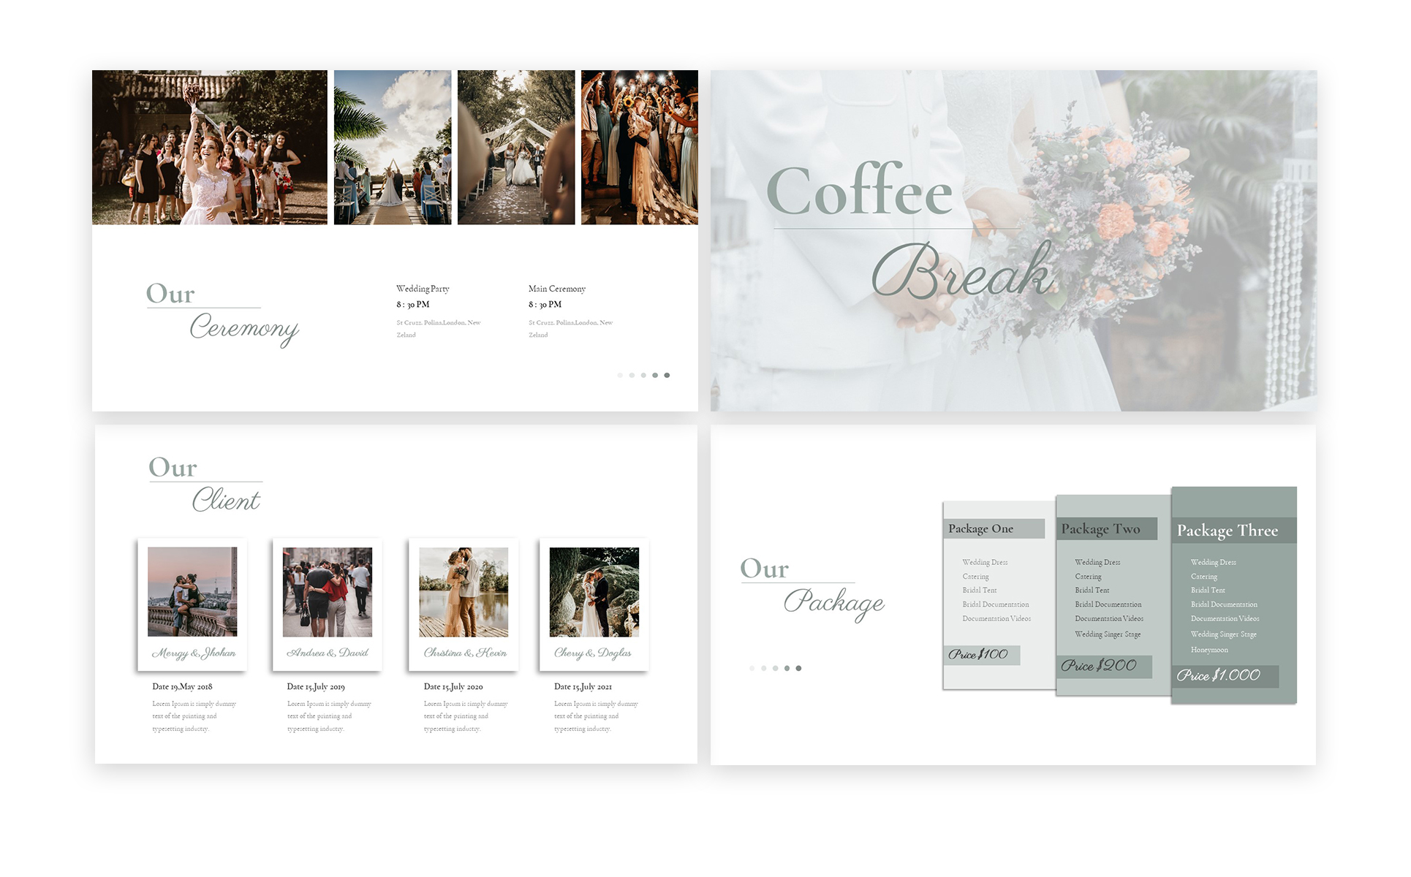Open the forest aisle bride photo

516,147
